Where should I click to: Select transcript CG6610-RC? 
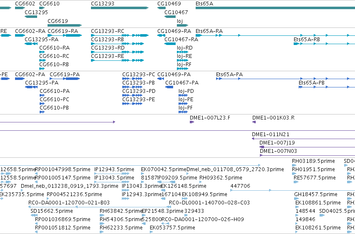pyautogui.click(x=43, y=60)
